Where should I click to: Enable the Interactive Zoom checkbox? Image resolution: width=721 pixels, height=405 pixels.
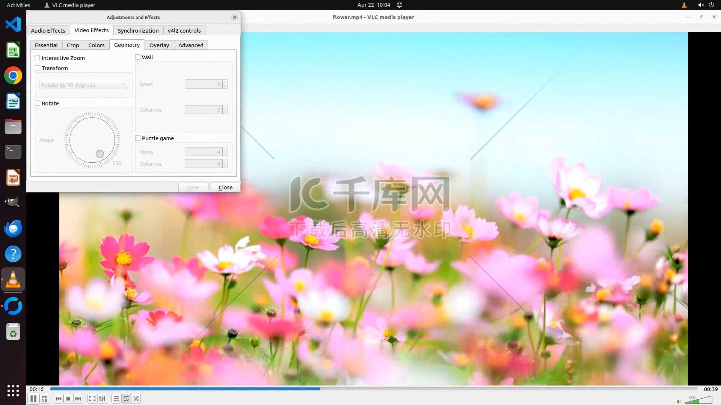[x=38, y=58]
